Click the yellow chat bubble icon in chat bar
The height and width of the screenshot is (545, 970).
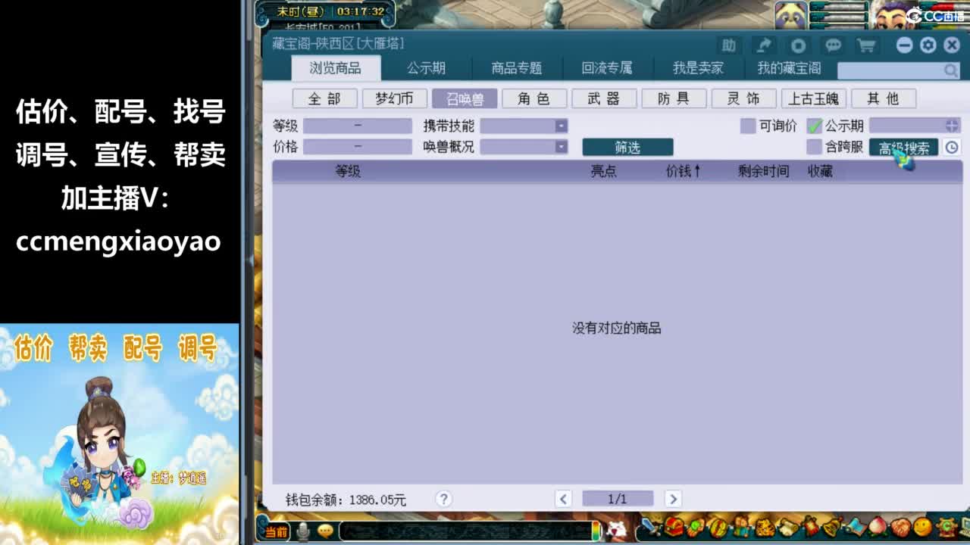pos(326,531)
